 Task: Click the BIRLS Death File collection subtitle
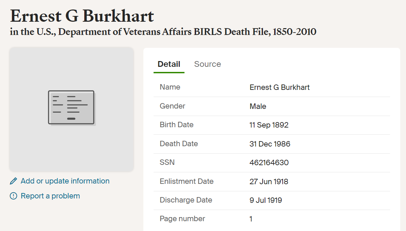pos(163,32)
